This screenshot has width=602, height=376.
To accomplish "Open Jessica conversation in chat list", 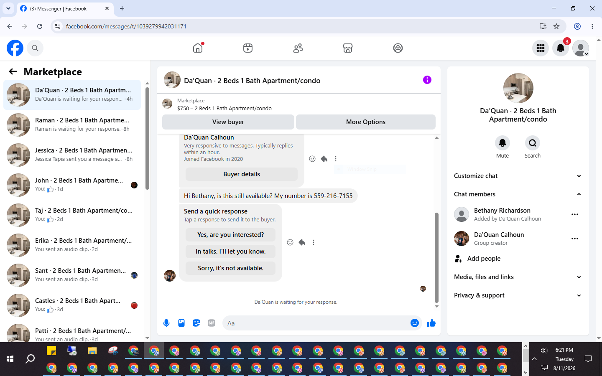I will pos(72,155).
